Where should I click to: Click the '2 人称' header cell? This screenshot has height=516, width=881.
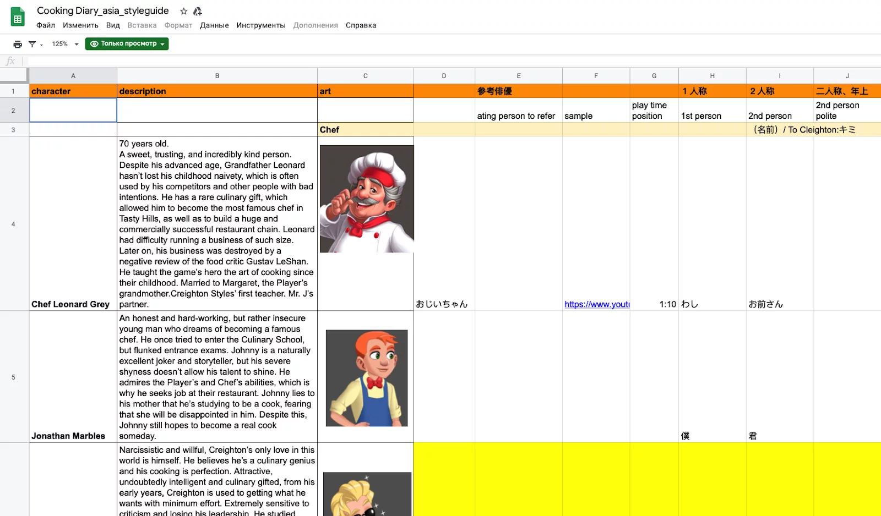click(x=780, y=91)
